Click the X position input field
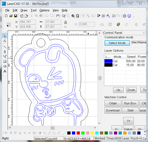148x142 pixels. (x=28, y=22)
